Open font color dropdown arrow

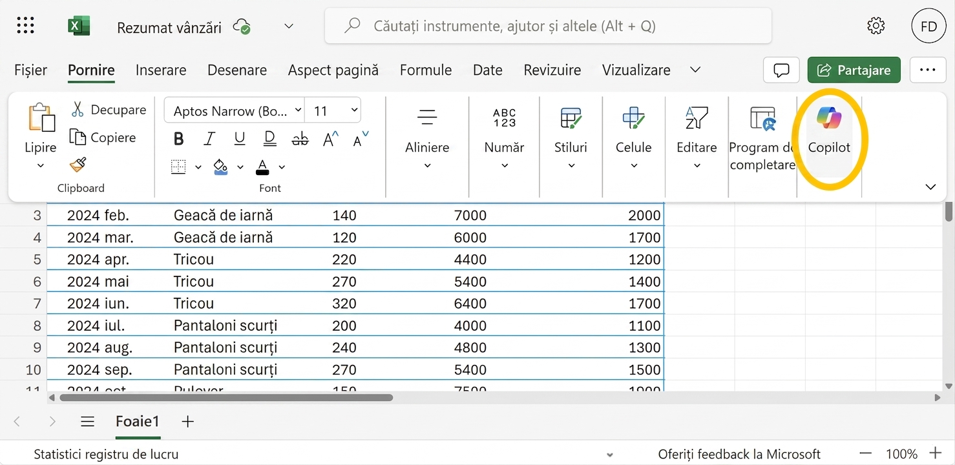282,167
